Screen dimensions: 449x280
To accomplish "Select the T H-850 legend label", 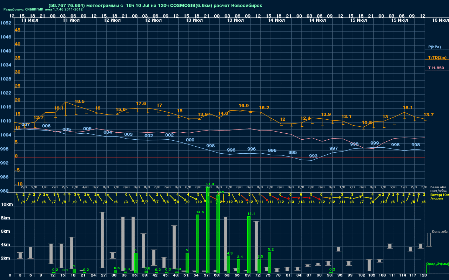I will tap(436, 68).
